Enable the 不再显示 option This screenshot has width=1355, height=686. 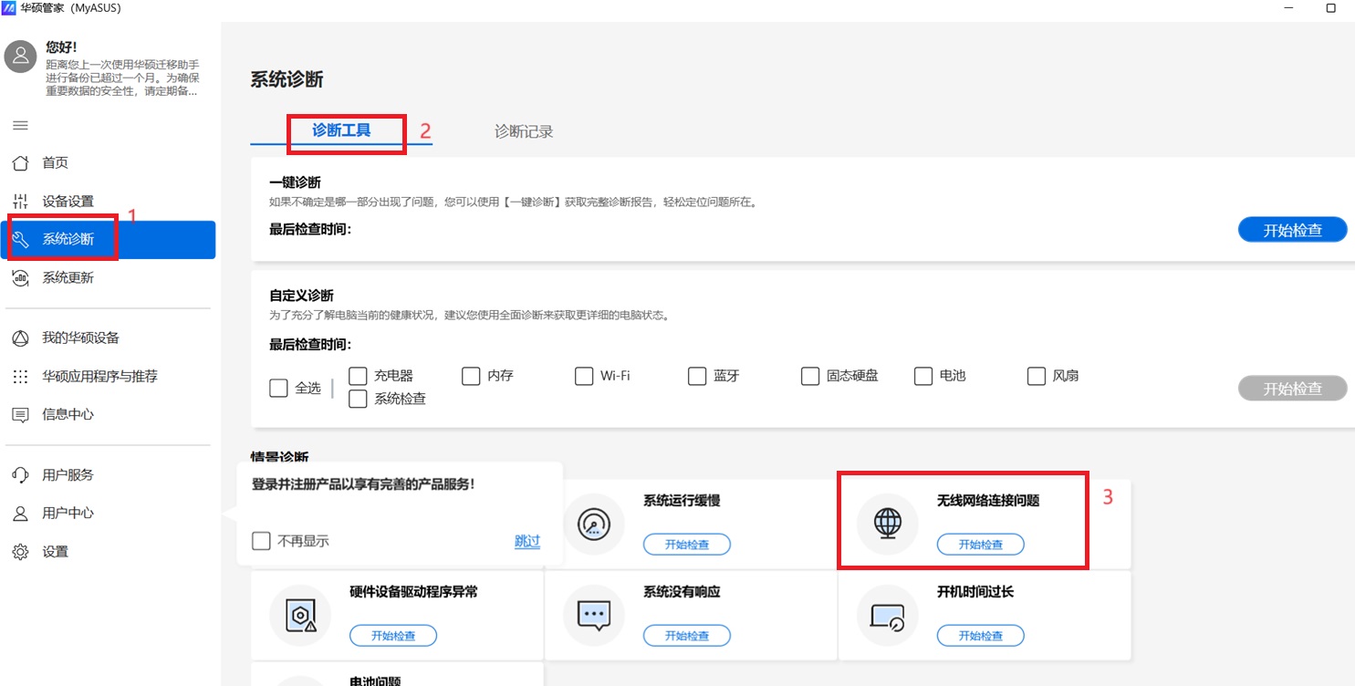click(261, 540)
